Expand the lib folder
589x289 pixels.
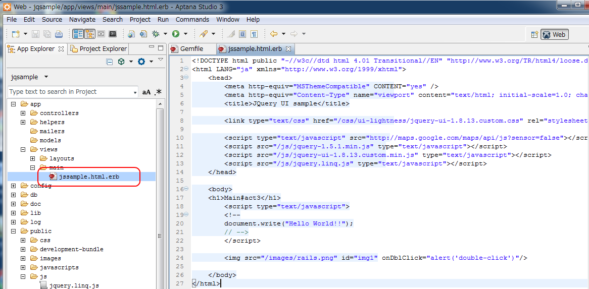(x=14, y=213)
